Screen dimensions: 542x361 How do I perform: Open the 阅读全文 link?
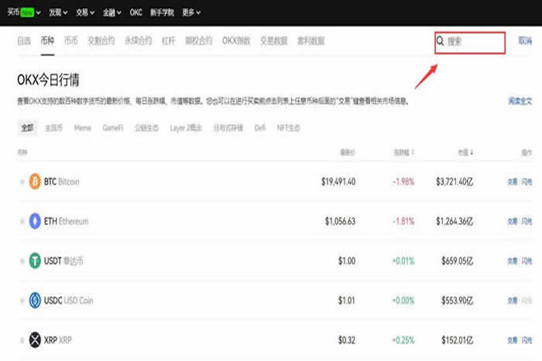point(520,101)
